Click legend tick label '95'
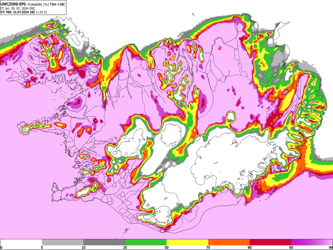Image resolution: width=333 pixels, height=250 pixels. (x=291, y=247)
